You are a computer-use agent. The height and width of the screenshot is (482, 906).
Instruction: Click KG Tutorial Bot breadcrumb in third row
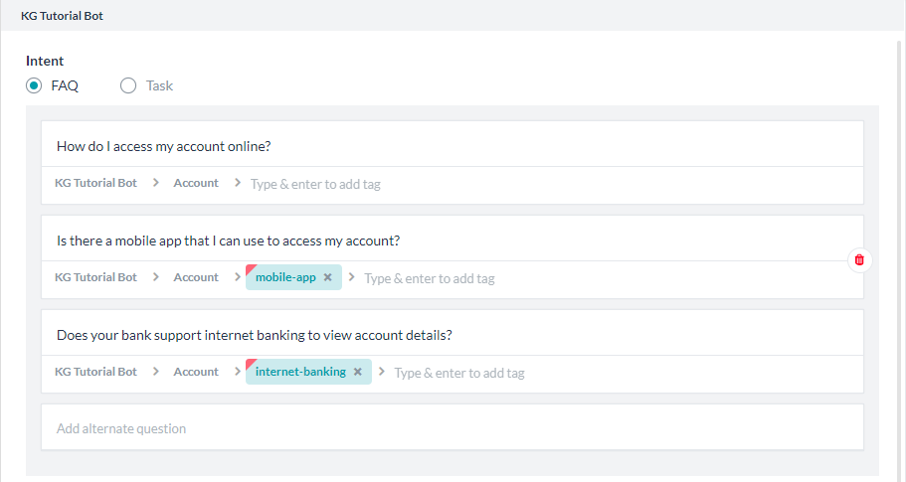95,372
